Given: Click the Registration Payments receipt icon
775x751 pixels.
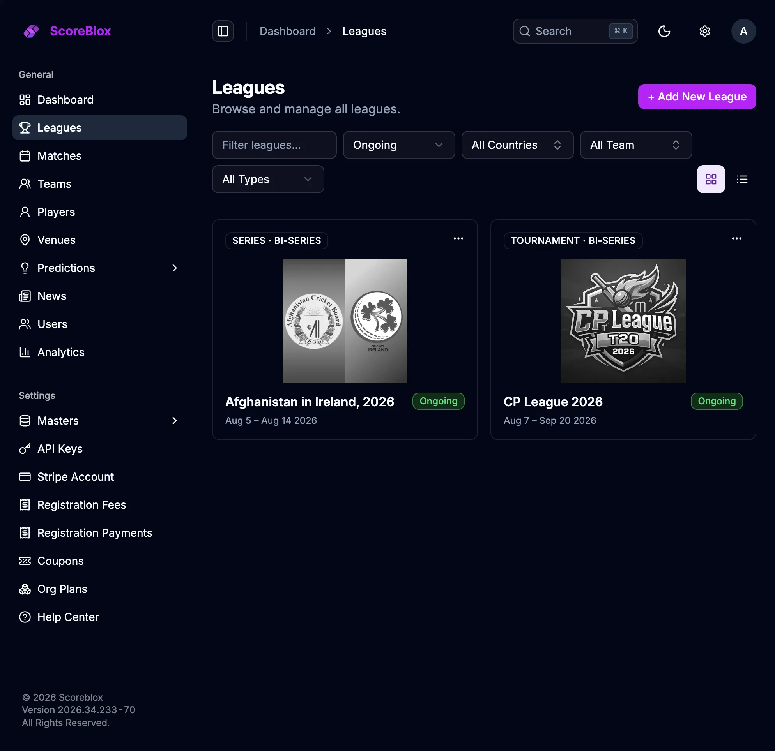Looking at the screenshot, I should click(25, 533).
